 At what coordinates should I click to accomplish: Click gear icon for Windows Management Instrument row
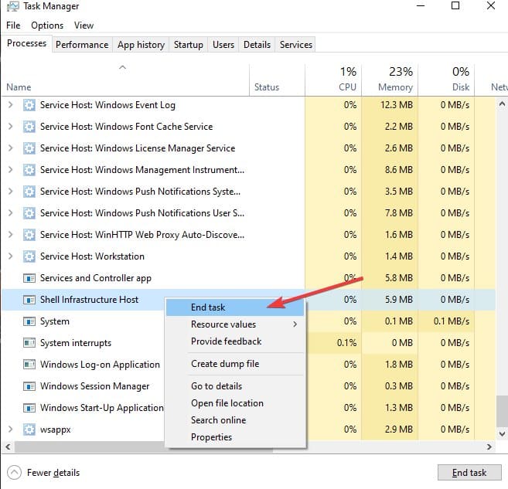[x=29, y=170]
